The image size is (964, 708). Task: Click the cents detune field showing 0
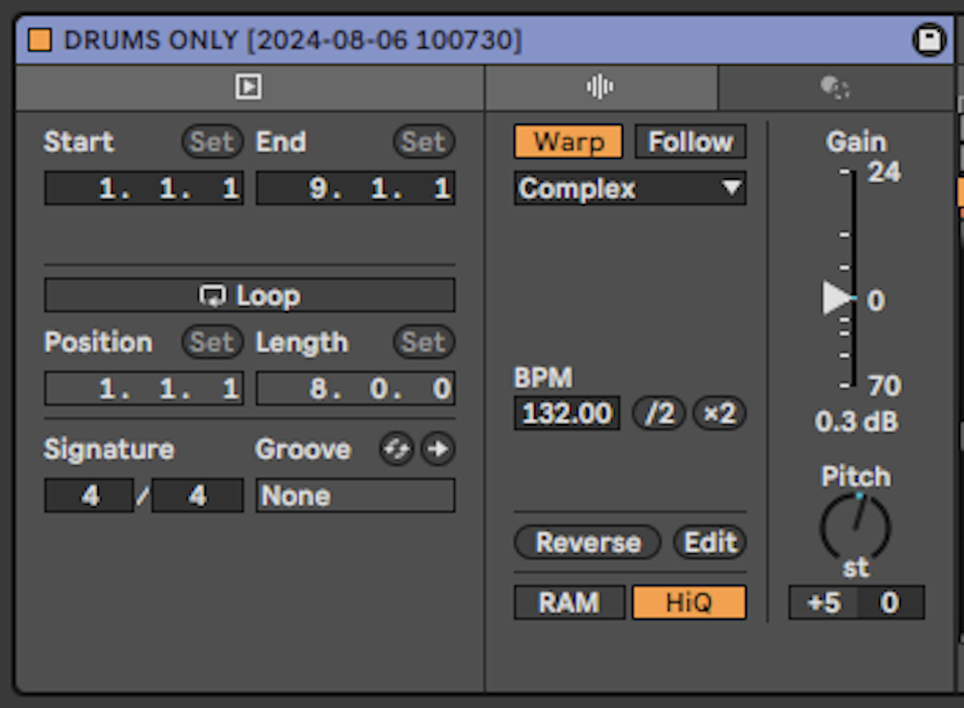891,602
